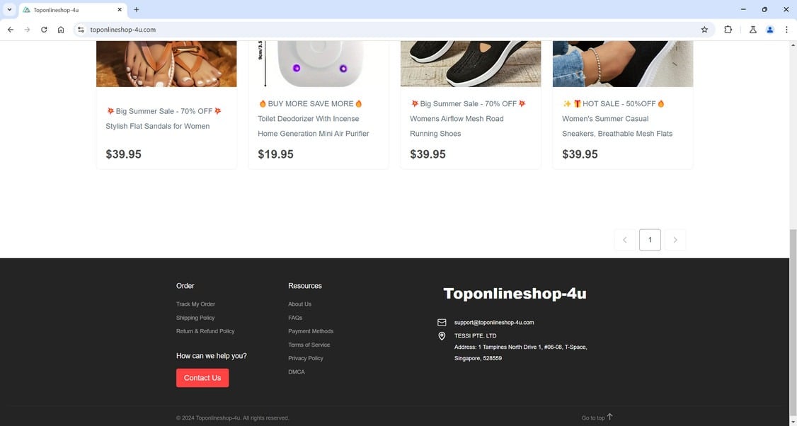Click the red Contact Us button
797x426 pixels.
[202, 378]
